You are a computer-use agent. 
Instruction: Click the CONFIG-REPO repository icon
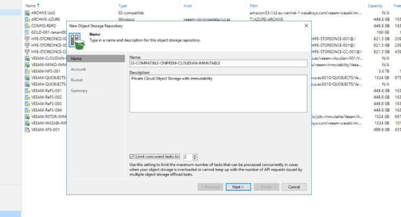[x=27, y=26]
